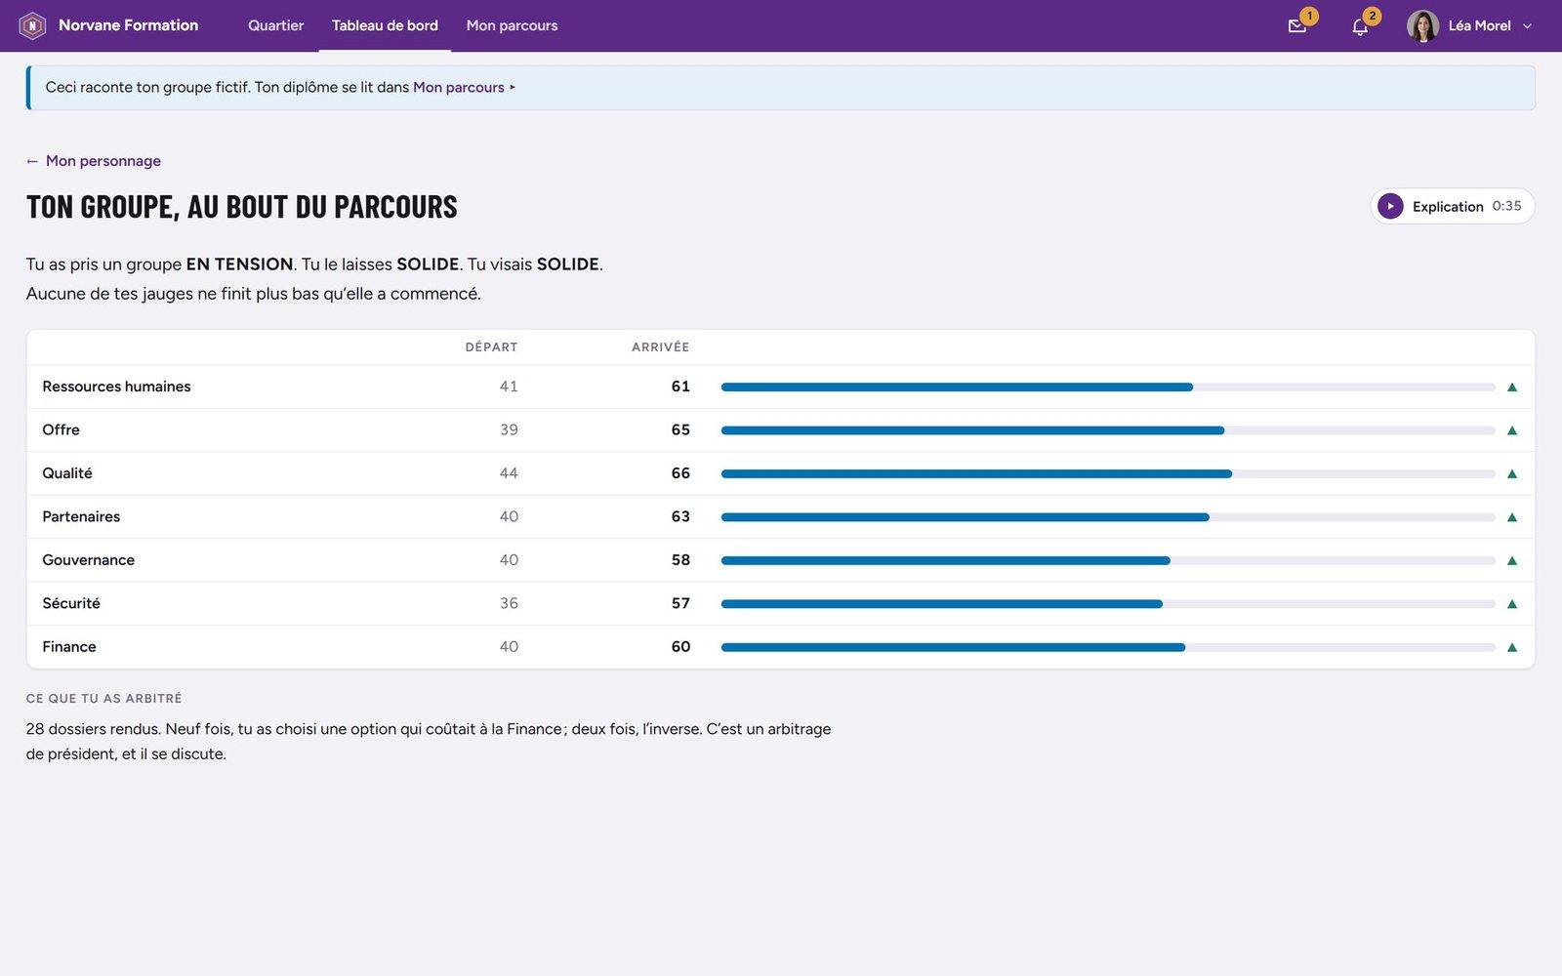The height and width of the screenshot is (976, 1562).
Task: Click the 0:35 duration label
Action: (1506, 206)
